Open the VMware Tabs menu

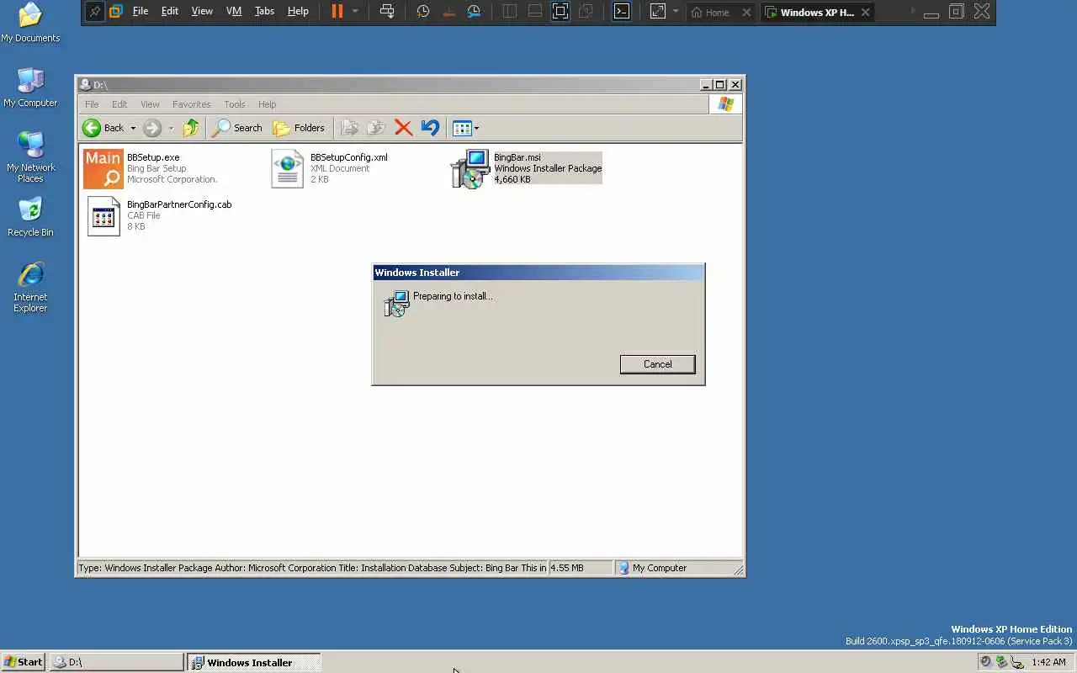click(x=264, y=12)
